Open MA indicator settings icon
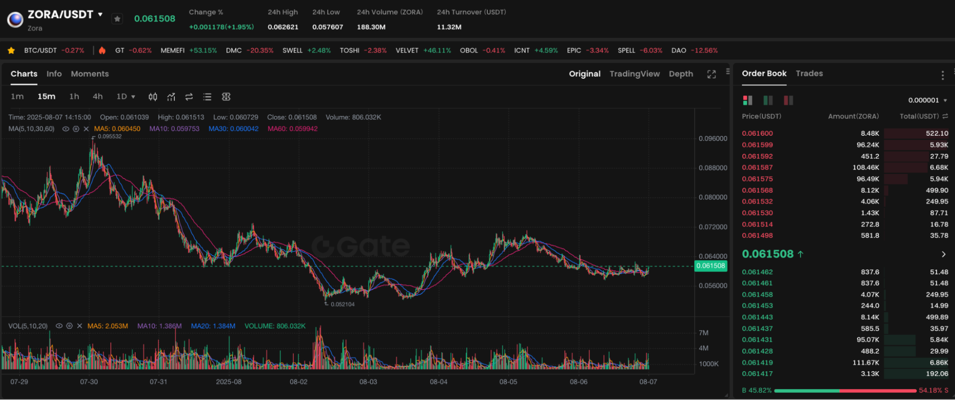The width and height of the screenshot is (955, 400). coord(76,129)
